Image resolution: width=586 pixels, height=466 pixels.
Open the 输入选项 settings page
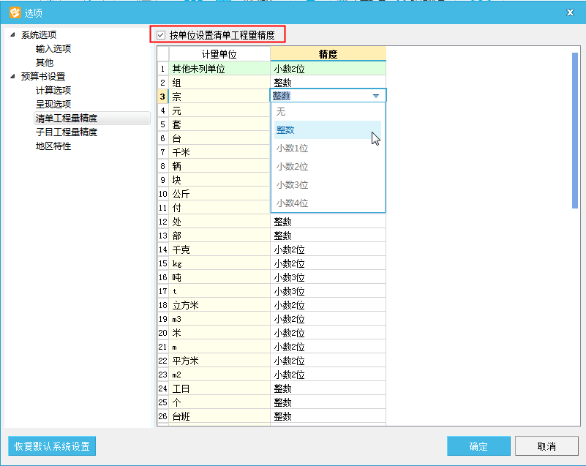point(53,49)
